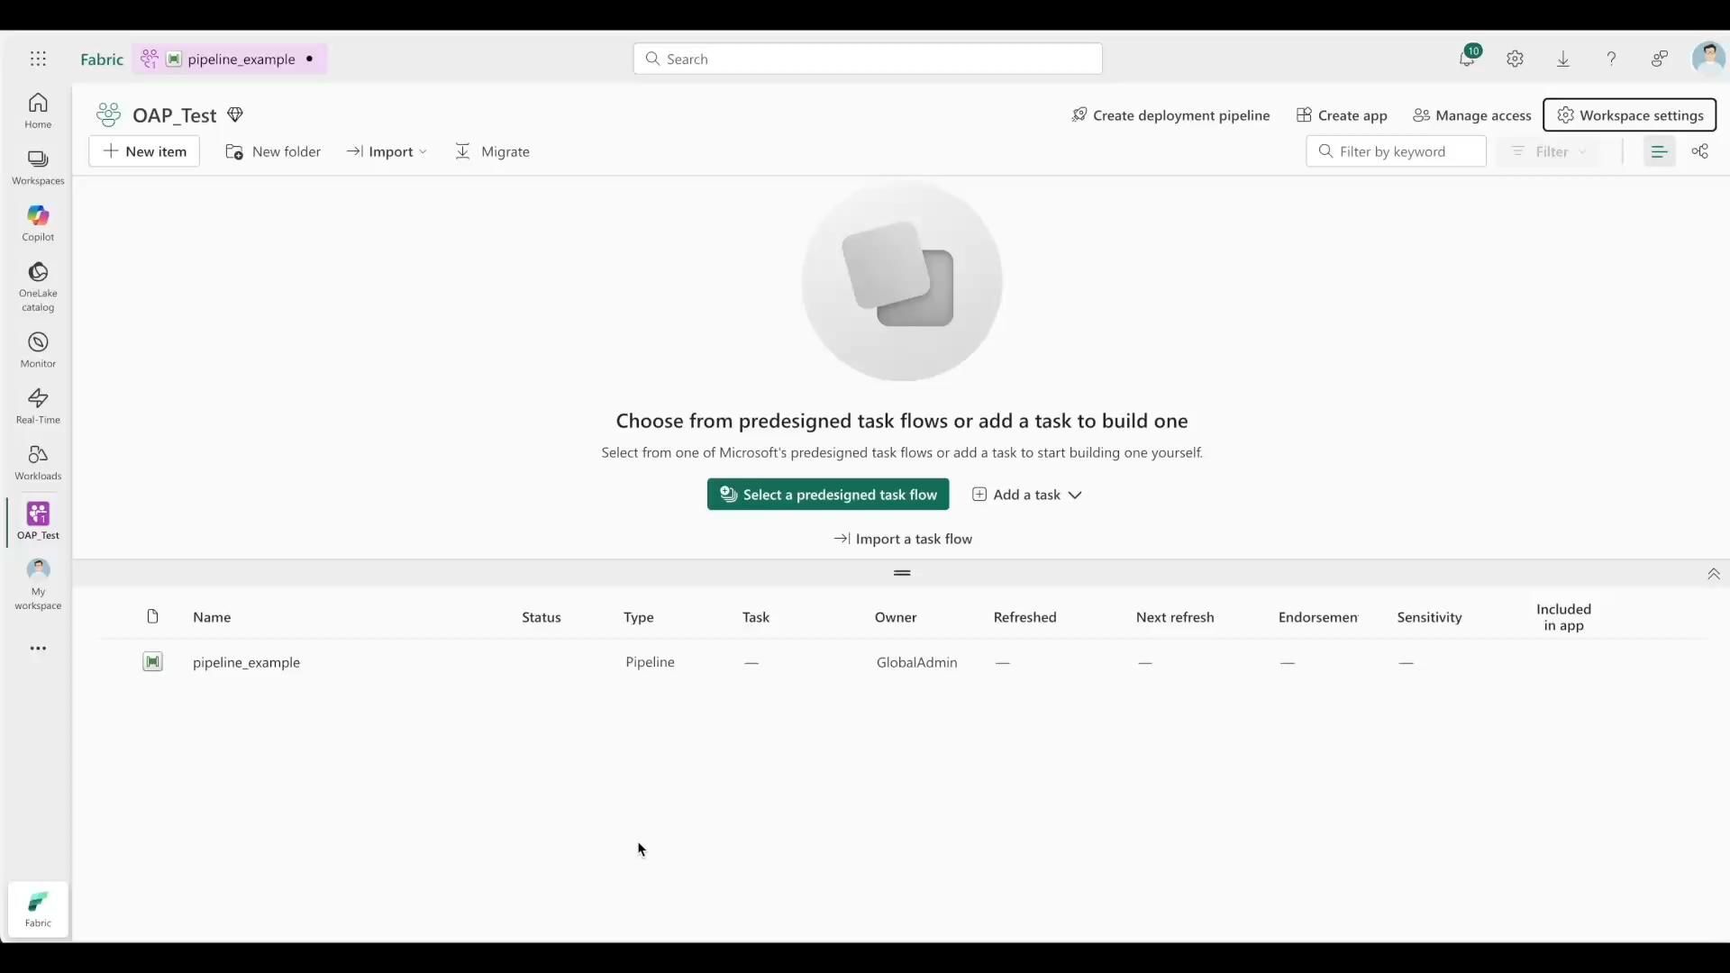Open the Real-Time hub icon
1730x973 pixels.
tap(38, 405)
